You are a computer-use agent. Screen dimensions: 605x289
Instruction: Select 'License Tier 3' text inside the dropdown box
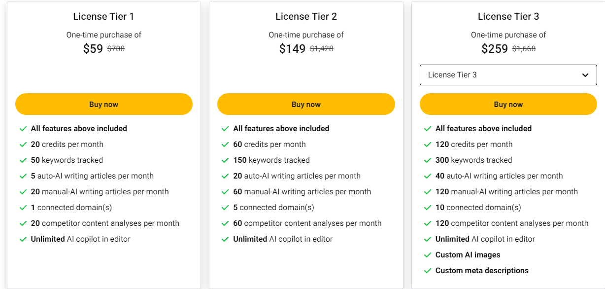click(452, 74)
